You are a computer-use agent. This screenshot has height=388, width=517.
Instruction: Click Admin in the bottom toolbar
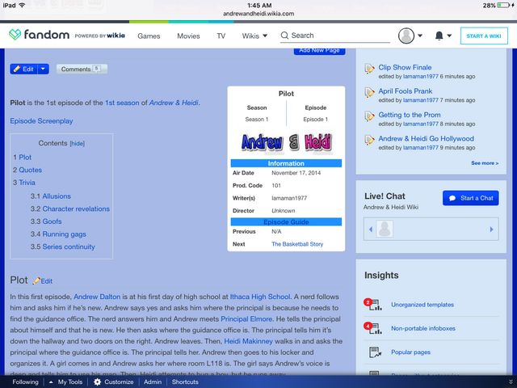pos(153,382)
